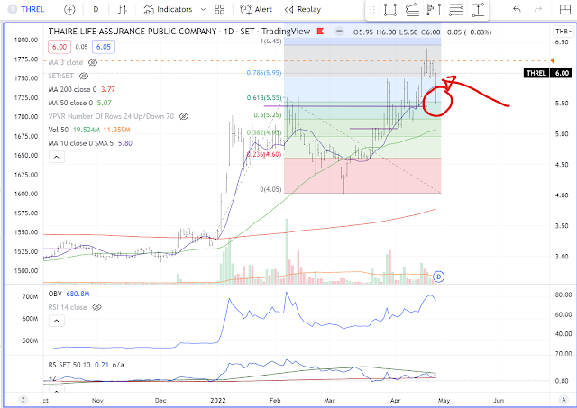
Task: Select the OBV indicator legend
Action: point(69,294)
